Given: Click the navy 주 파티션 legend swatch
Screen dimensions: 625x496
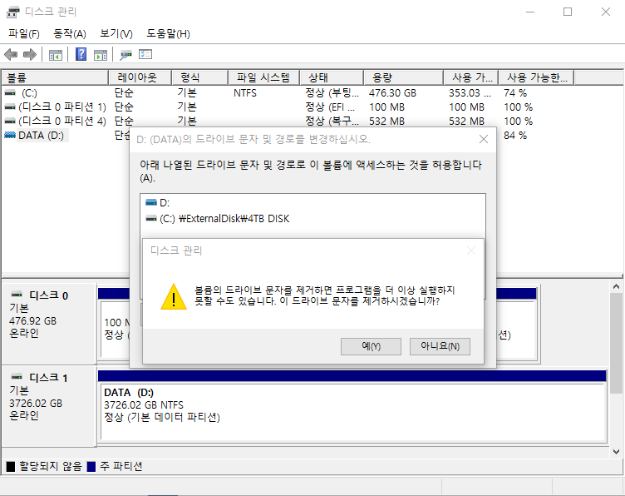Looking at the screenshot, I should coord(91,467).
